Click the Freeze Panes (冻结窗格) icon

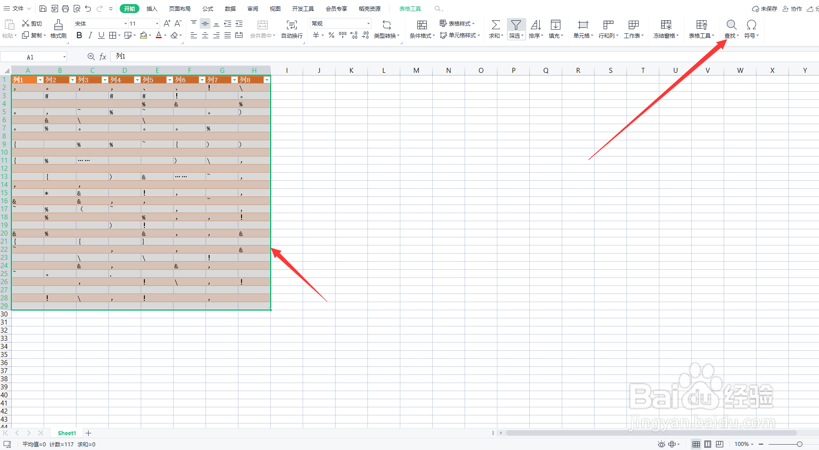666,25
